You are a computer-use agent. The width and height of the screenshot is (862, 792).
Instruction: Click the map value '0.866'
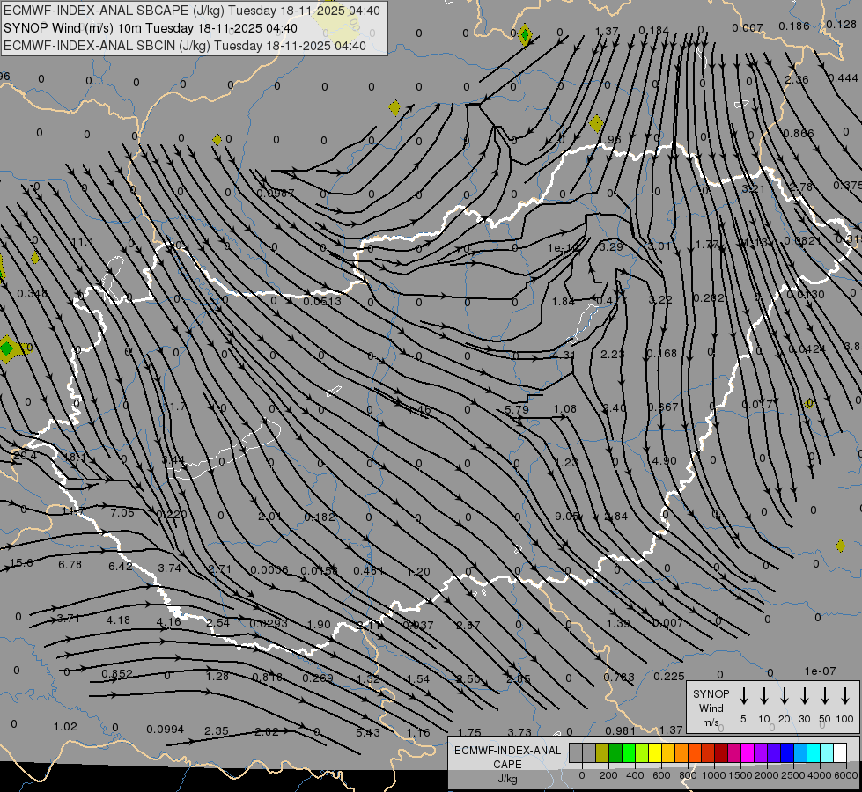(x=799, y=133)
